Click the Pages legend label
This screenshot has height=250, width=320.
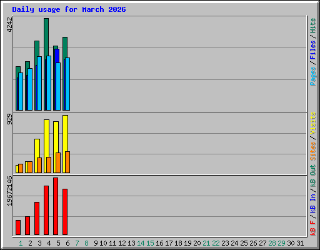[312, 76]
